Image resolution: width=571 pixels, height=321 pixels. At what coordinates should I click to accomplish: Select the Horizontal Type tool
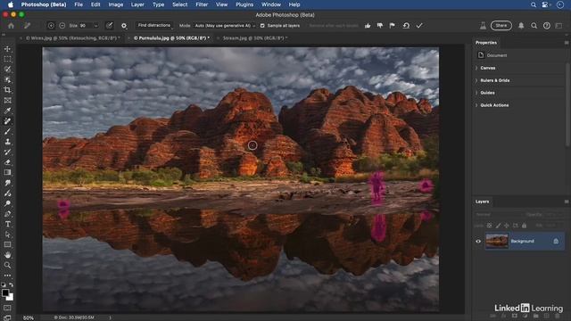pos(7,224)
